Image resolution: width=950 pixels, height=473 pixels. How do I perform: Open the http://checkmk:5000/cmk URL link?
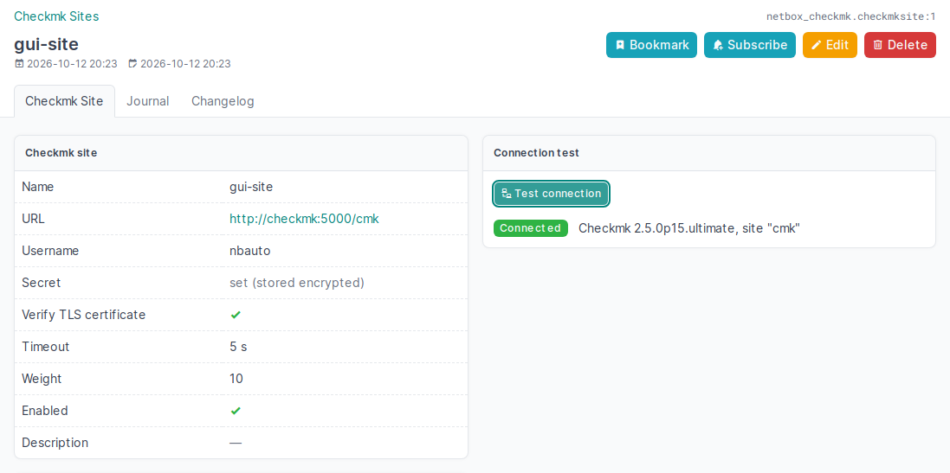pyautogui.click(x=304, y=219)
